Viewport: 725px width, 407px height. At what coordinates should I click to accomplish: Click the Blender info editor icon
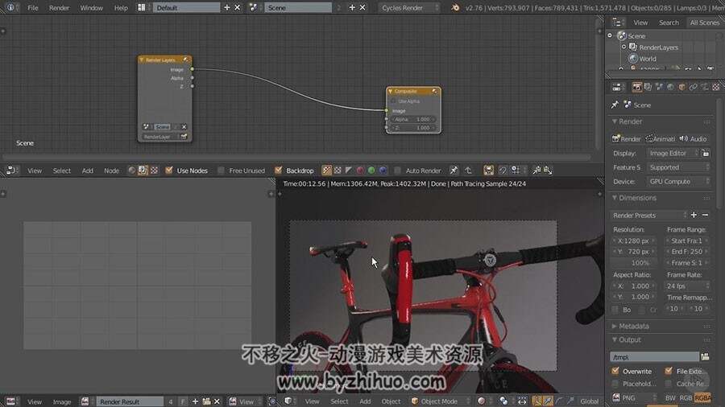[x=10, y=7]
